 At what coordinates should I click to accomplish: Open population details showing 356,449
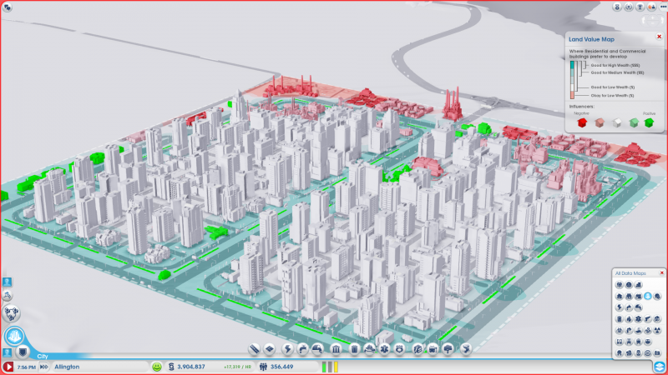(286, 367)
